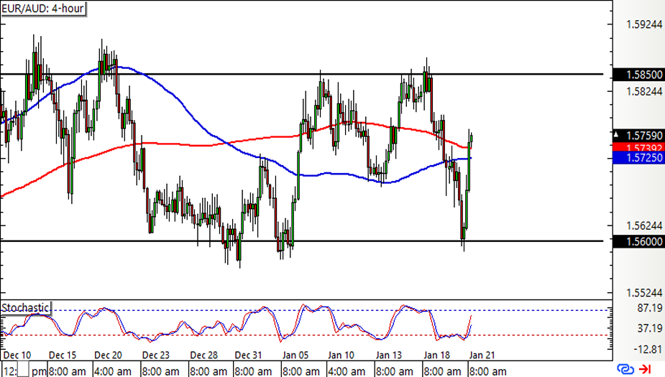The image size is (665, 377).
Task: Click the 37.19 stochastic scale value
Action: [650, 328]
